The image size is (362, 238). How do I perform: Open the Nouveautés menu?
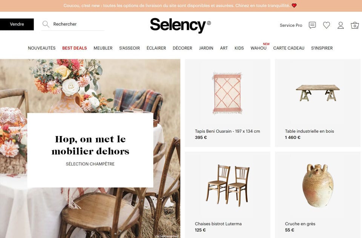point(41,48)
